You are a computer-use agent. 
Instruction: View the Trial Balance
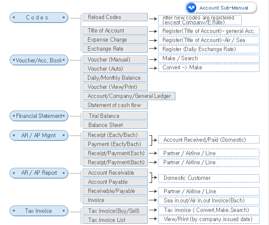point(115,116)
